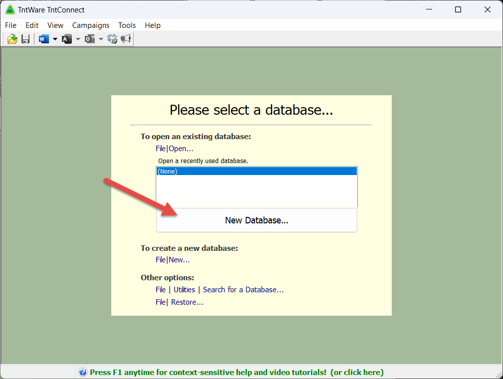Click 'To open an existing database:' heading

tap(196, 137)
